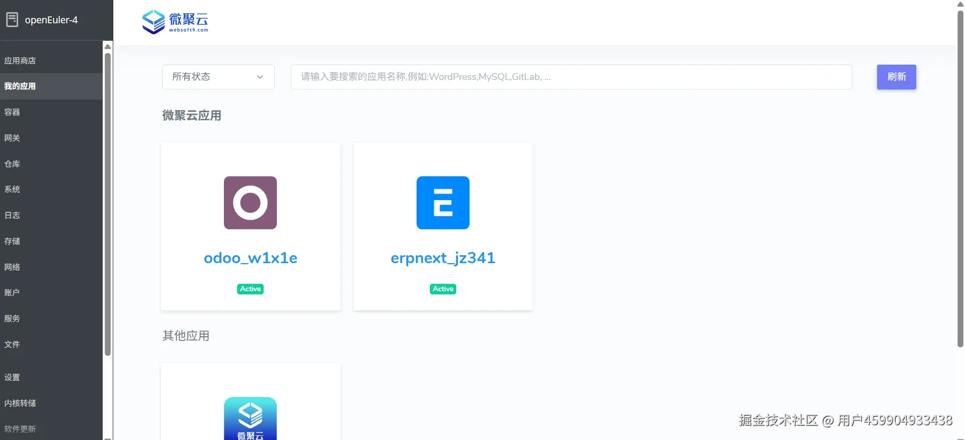Image resolution: width=965 pixels, height=440 pixels.
Task: Open 存储 in the sidebar
Action: (x=51, y=241)
